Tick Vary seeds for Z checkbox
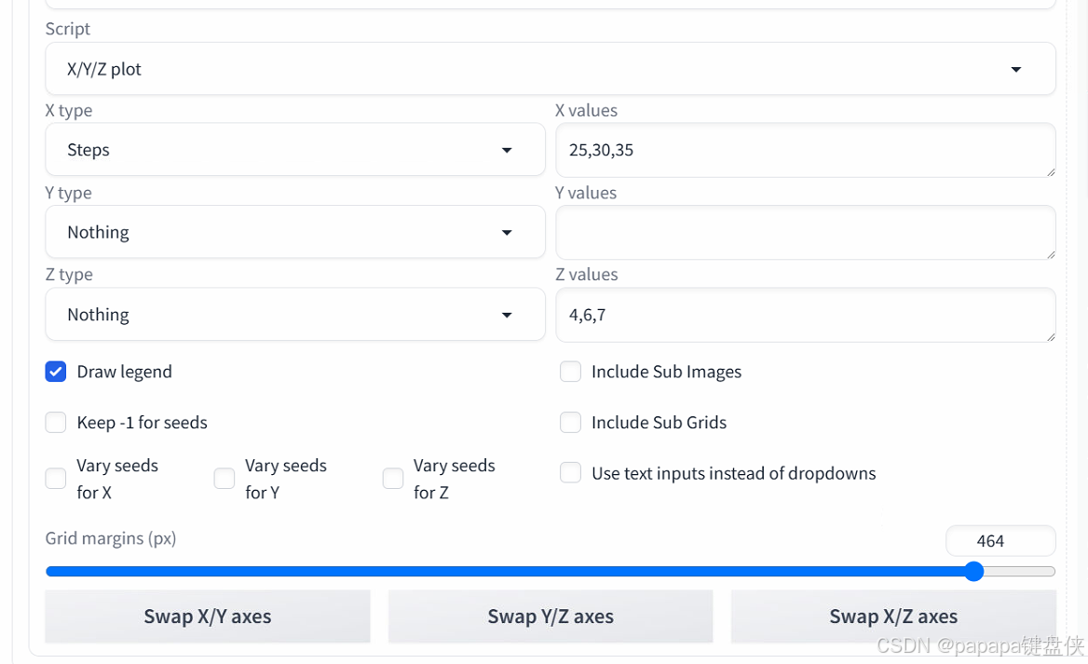Screen dimensions: 1088x664 coord(393,478)
